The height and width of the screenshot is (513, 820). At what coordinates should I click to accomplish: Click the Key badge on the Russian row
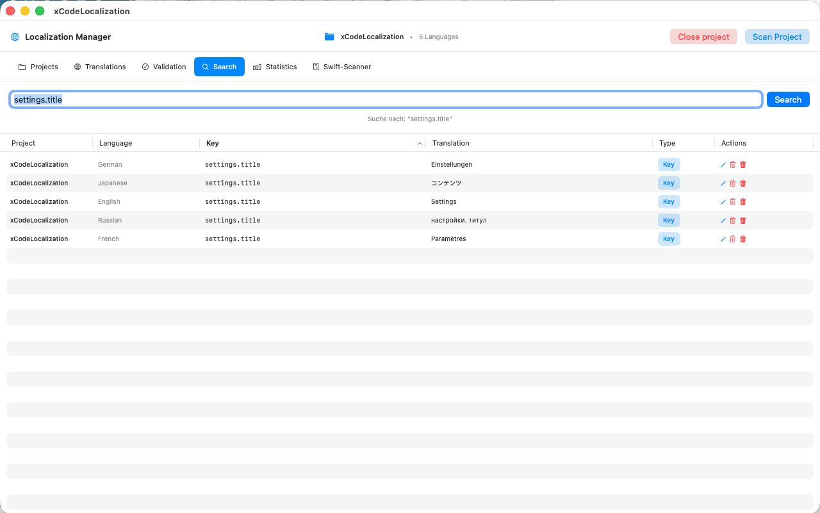click(669, 220)
